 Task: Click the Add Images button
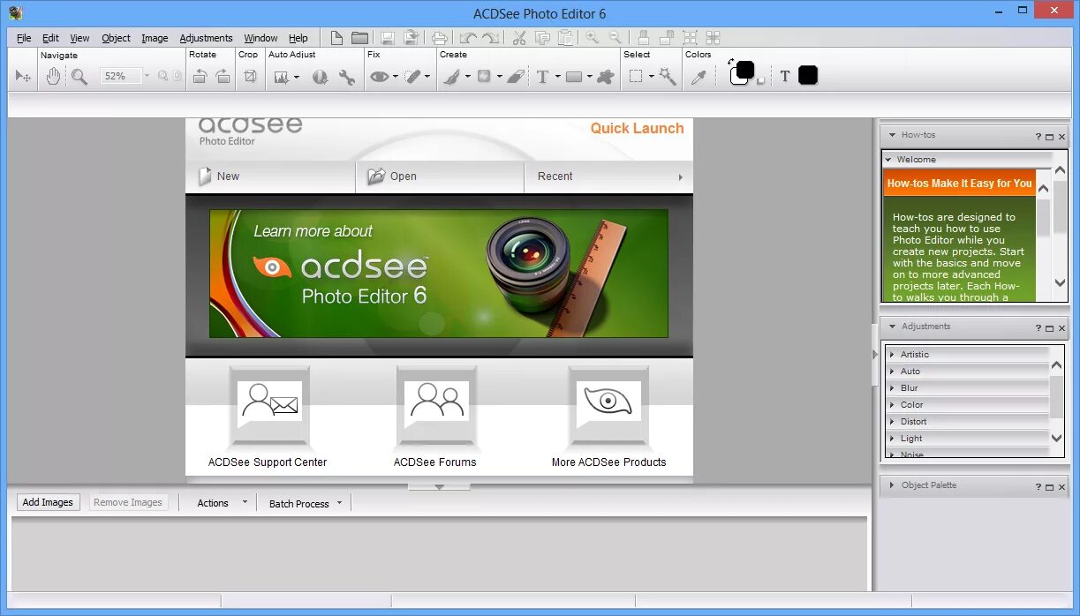[x=48, y=502]
